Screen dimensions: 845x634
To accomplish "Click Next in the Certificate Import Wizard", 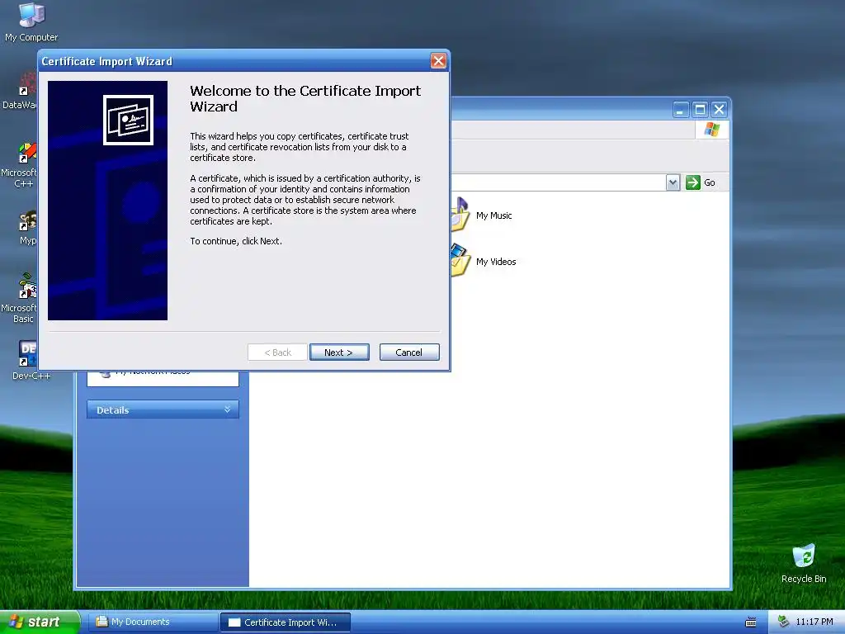I will [339, 352].
